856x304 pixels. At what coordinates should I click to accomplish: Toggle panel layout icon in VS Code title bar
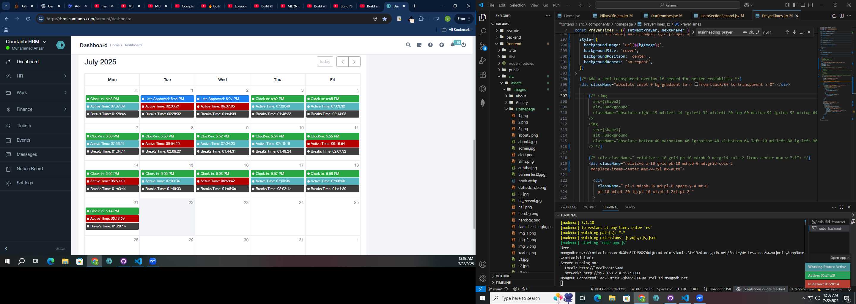[803, 5]
